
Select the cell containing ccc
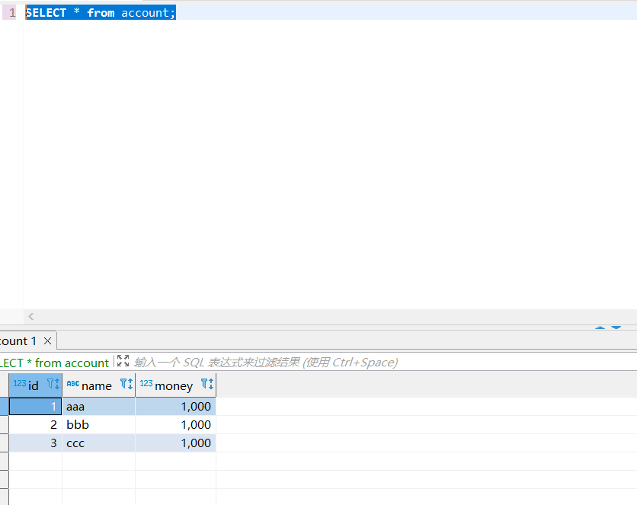point(98,443)
